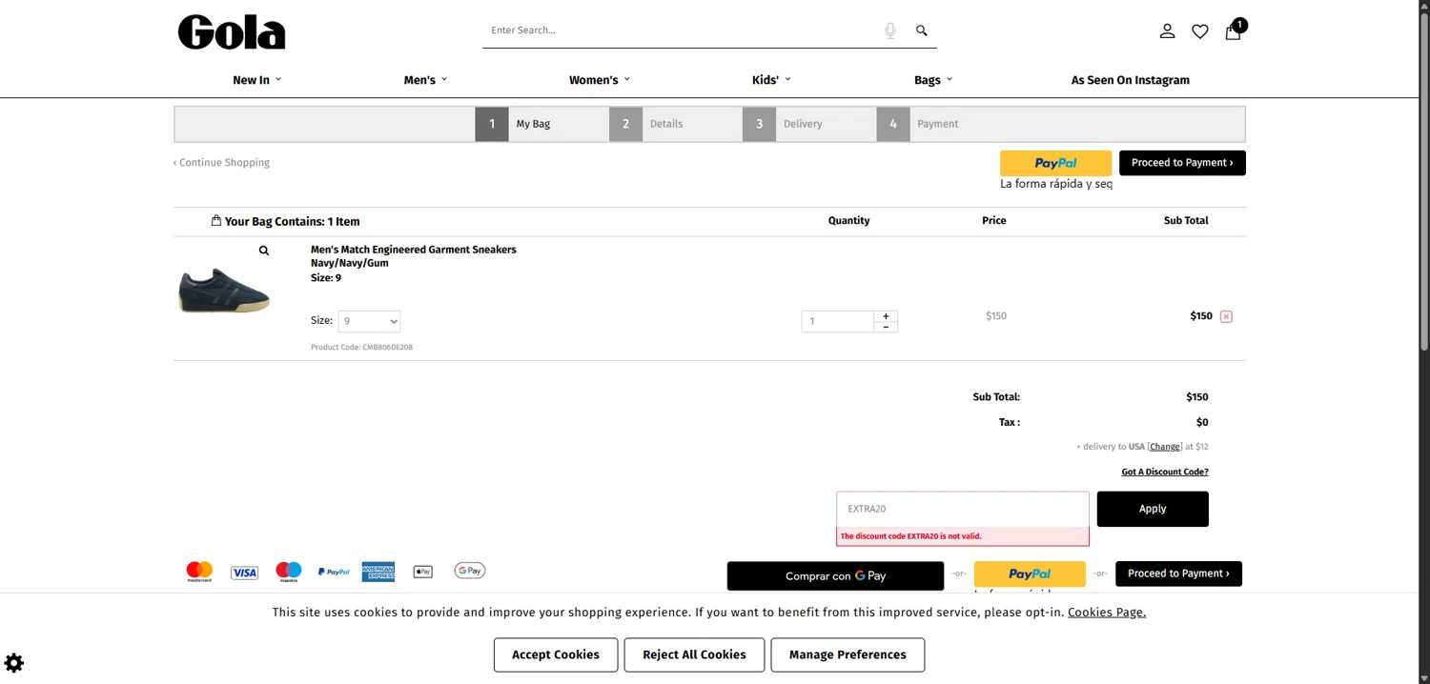
Task: Decrease quantity with the minus button
Action: (886, 327)
